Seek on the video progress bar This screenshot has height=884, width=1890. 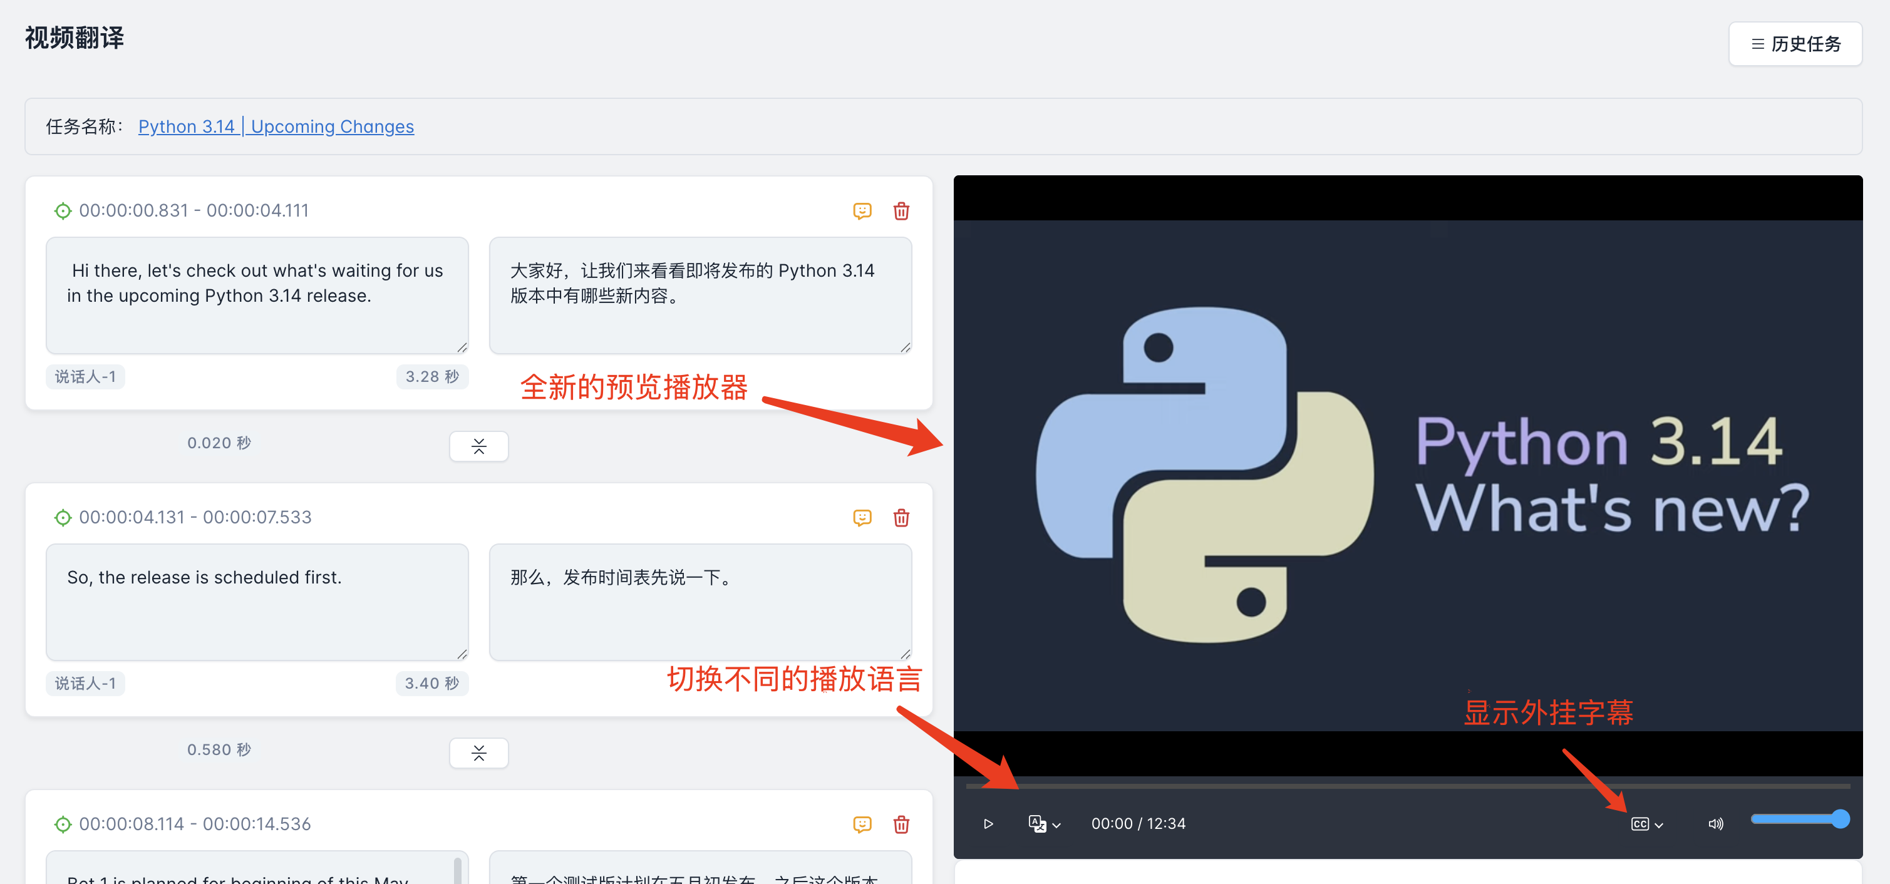pyautogui.click(x=1407, y=786)
